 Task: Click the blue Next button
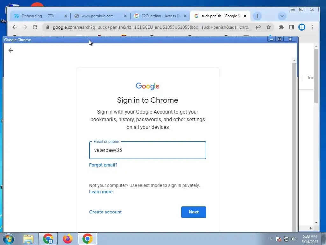(x=194, y=212)
